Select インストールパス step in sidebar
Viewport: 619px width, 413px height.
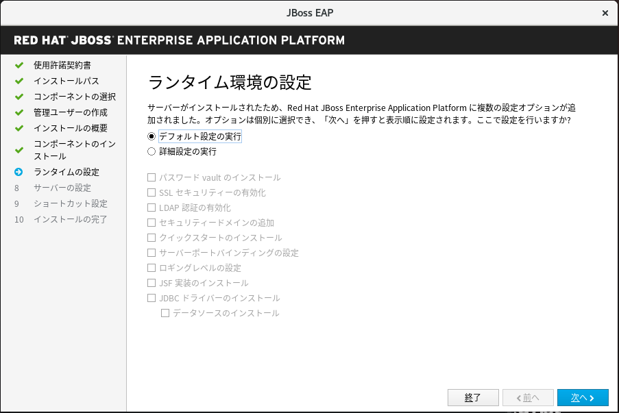(x=66, y=81)
